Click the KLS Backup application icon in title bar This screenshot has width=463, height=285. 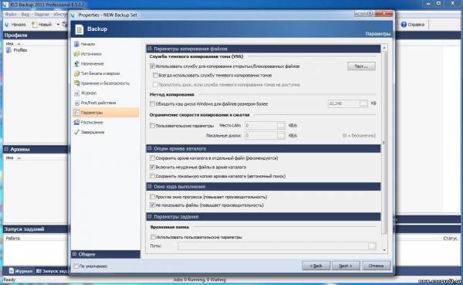pyautogui.click(x=5, y=5)
